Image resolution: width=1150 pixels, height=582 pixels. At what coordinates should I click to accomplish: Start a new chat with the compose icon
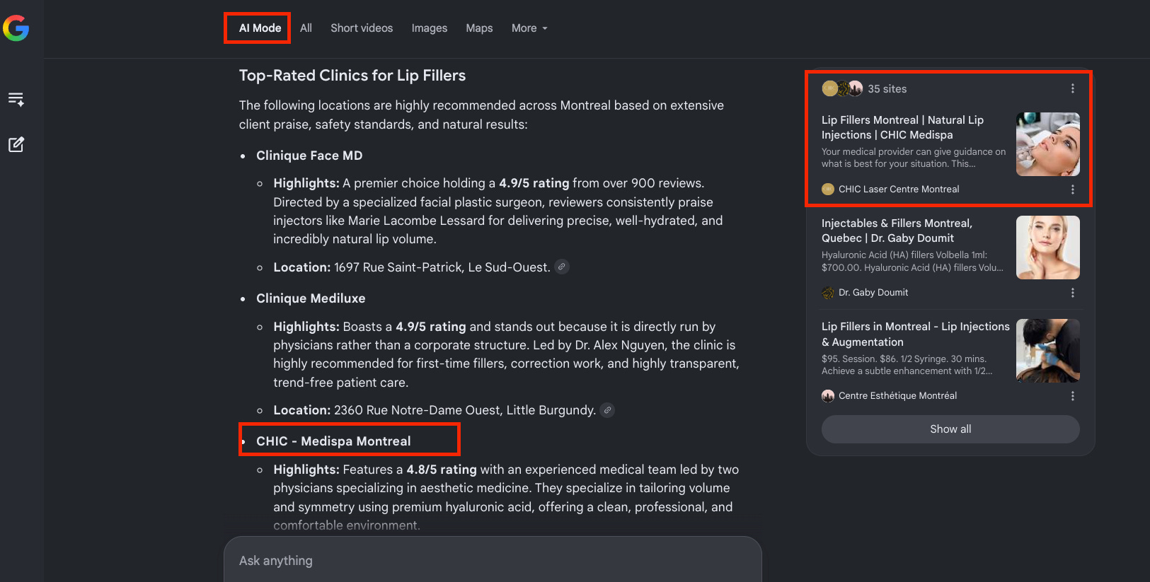[16, 145]
